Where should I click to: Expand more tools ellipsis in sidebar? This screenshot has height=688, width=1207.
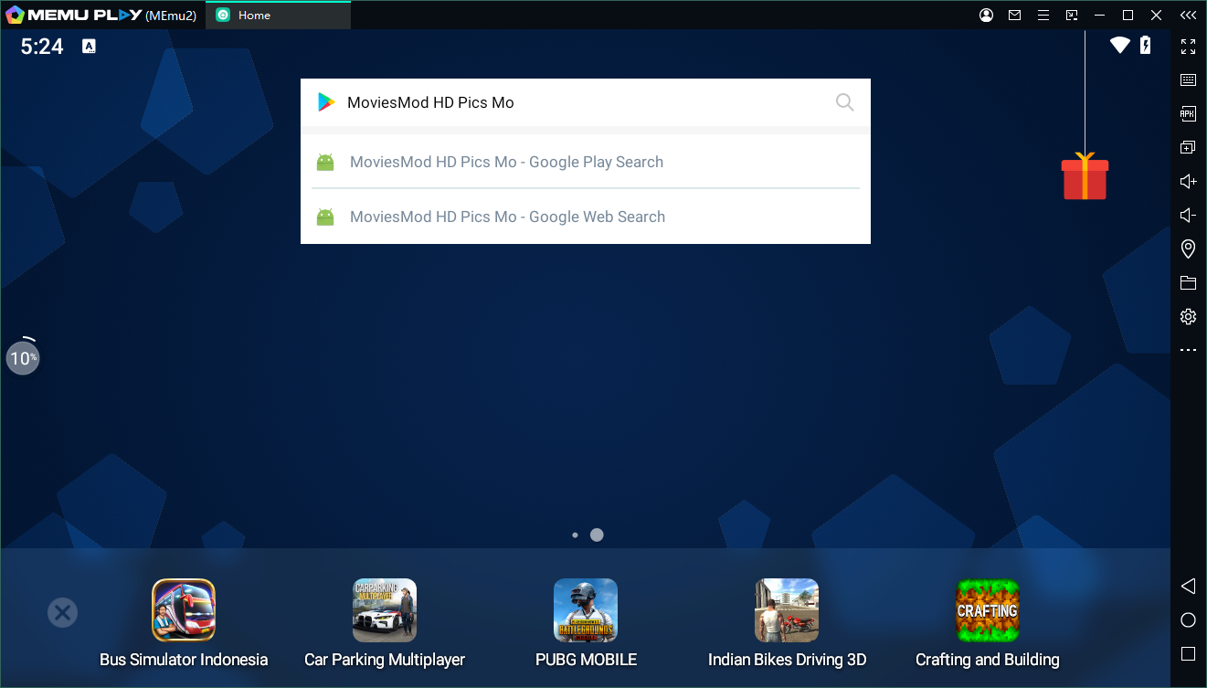(x=1188, y=350)
